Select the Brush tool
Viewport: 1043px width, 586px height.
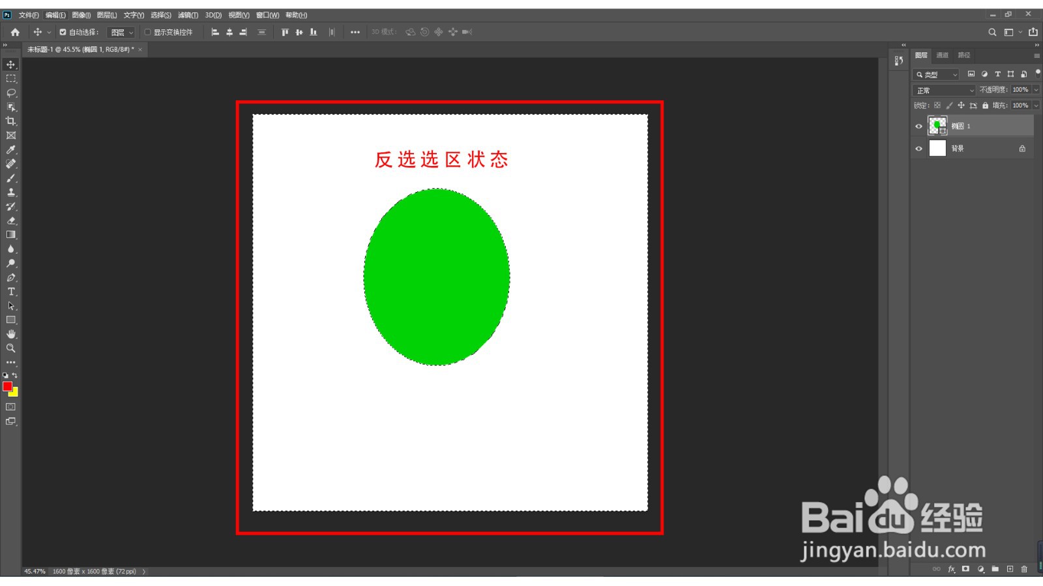click(10, 178)
